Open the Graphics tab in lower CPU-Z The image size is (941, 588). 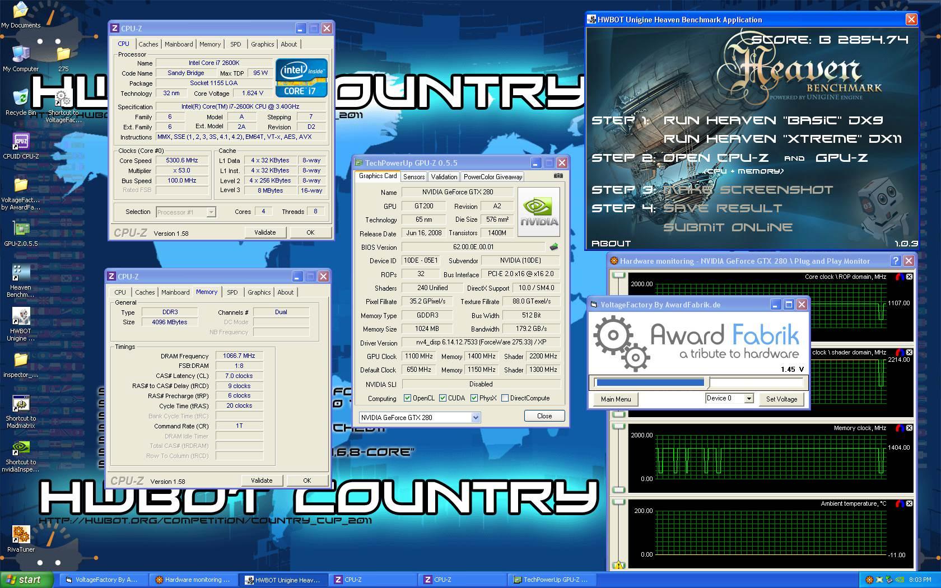[x=259, y=292]
